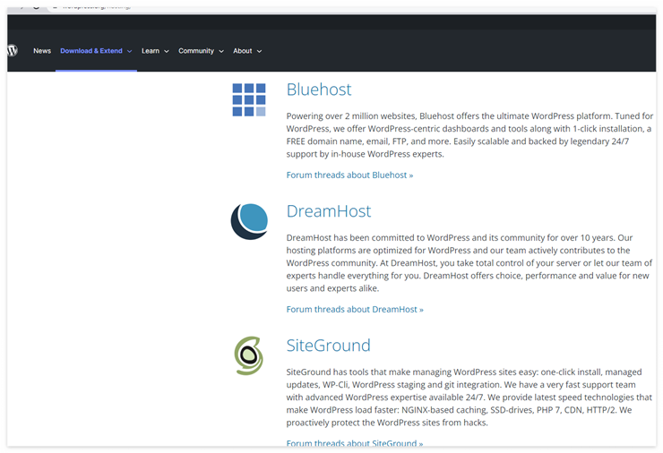Click the text "support by in-house WordPress experts."
Screen dimensions: 663x453
(365, 154)
